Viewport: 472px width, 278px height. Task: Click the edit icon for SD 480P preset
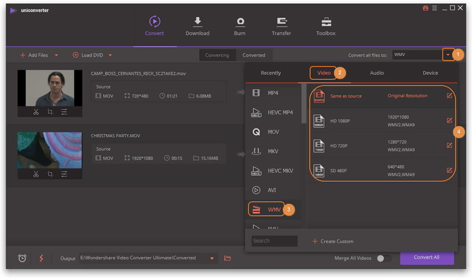[449, 170]
